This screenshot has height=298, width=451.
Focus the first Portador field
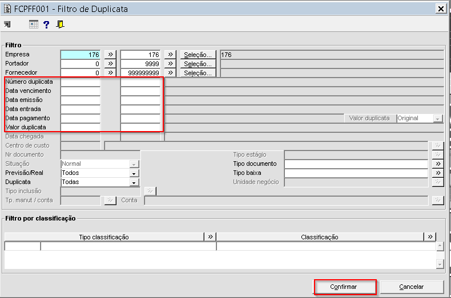tap(80, 64)
